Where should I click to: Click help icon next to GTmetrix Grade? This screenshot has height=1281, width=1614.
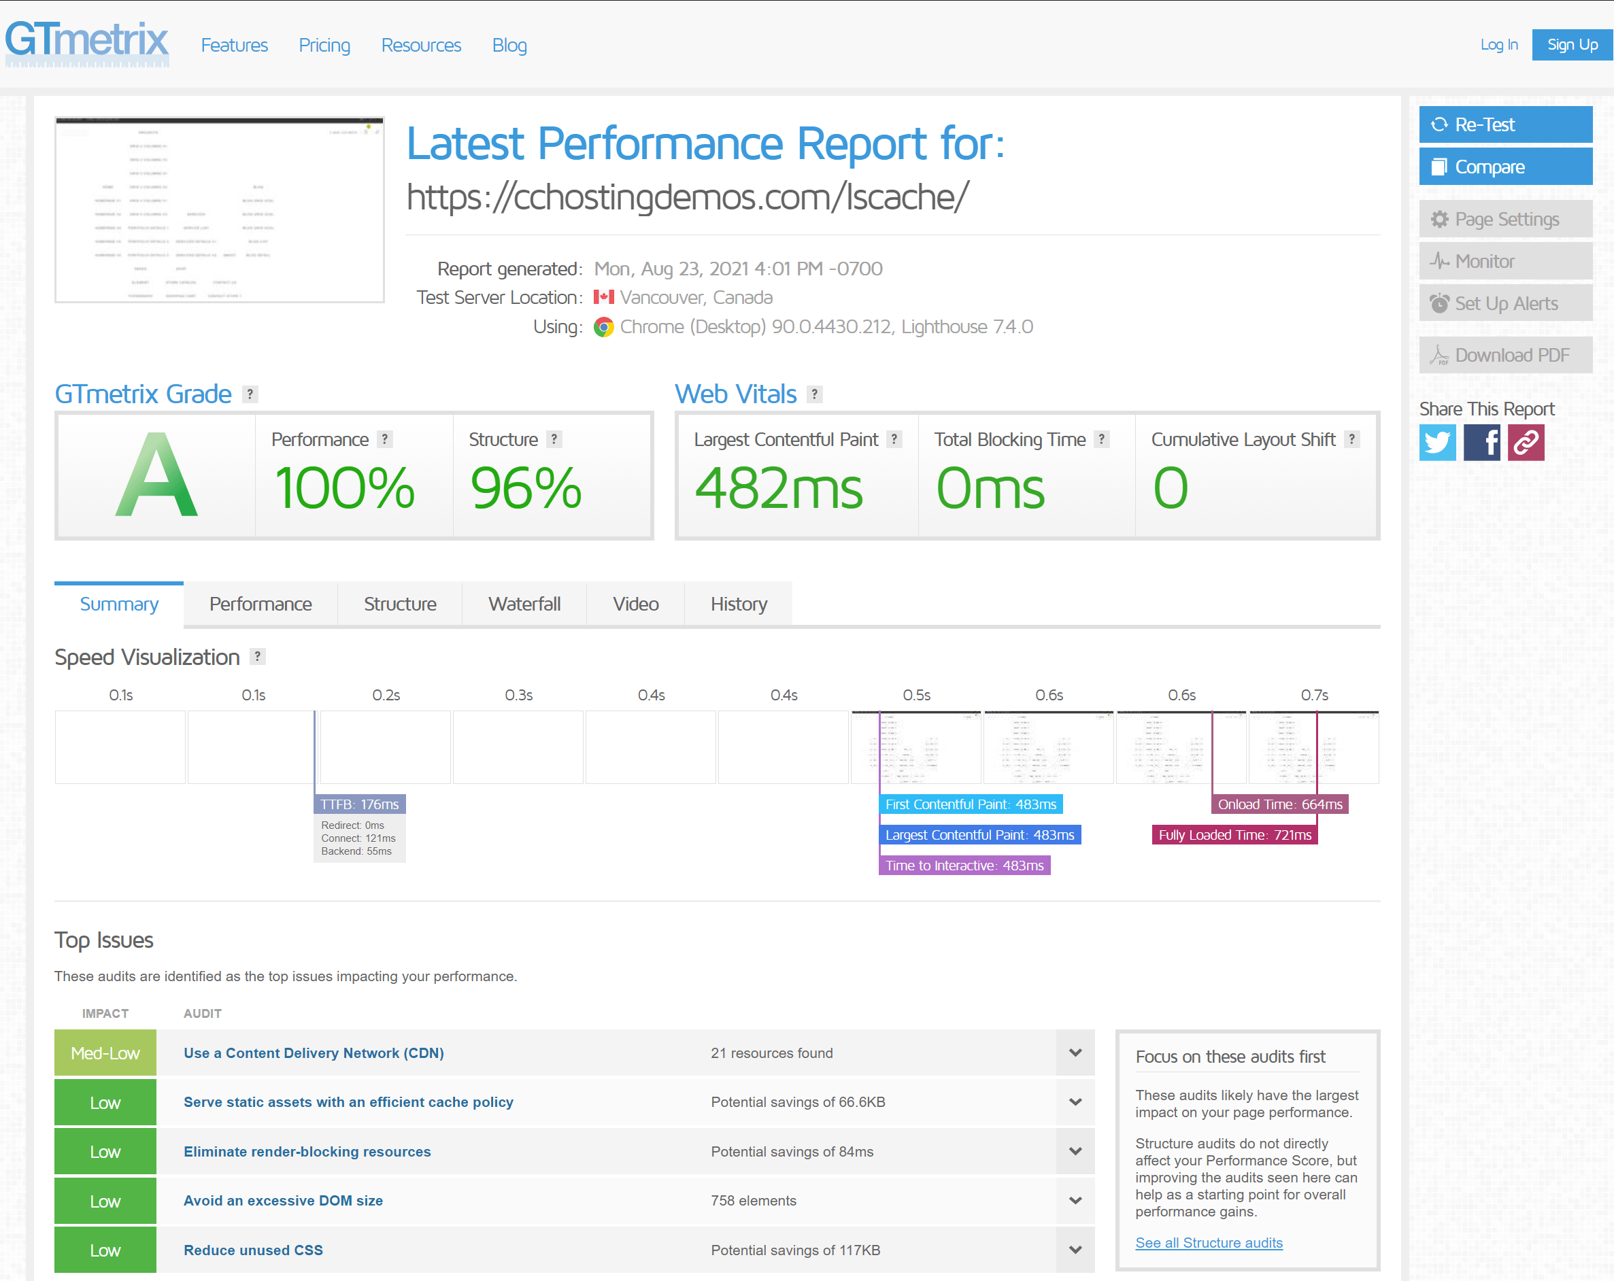pos(250,394)
